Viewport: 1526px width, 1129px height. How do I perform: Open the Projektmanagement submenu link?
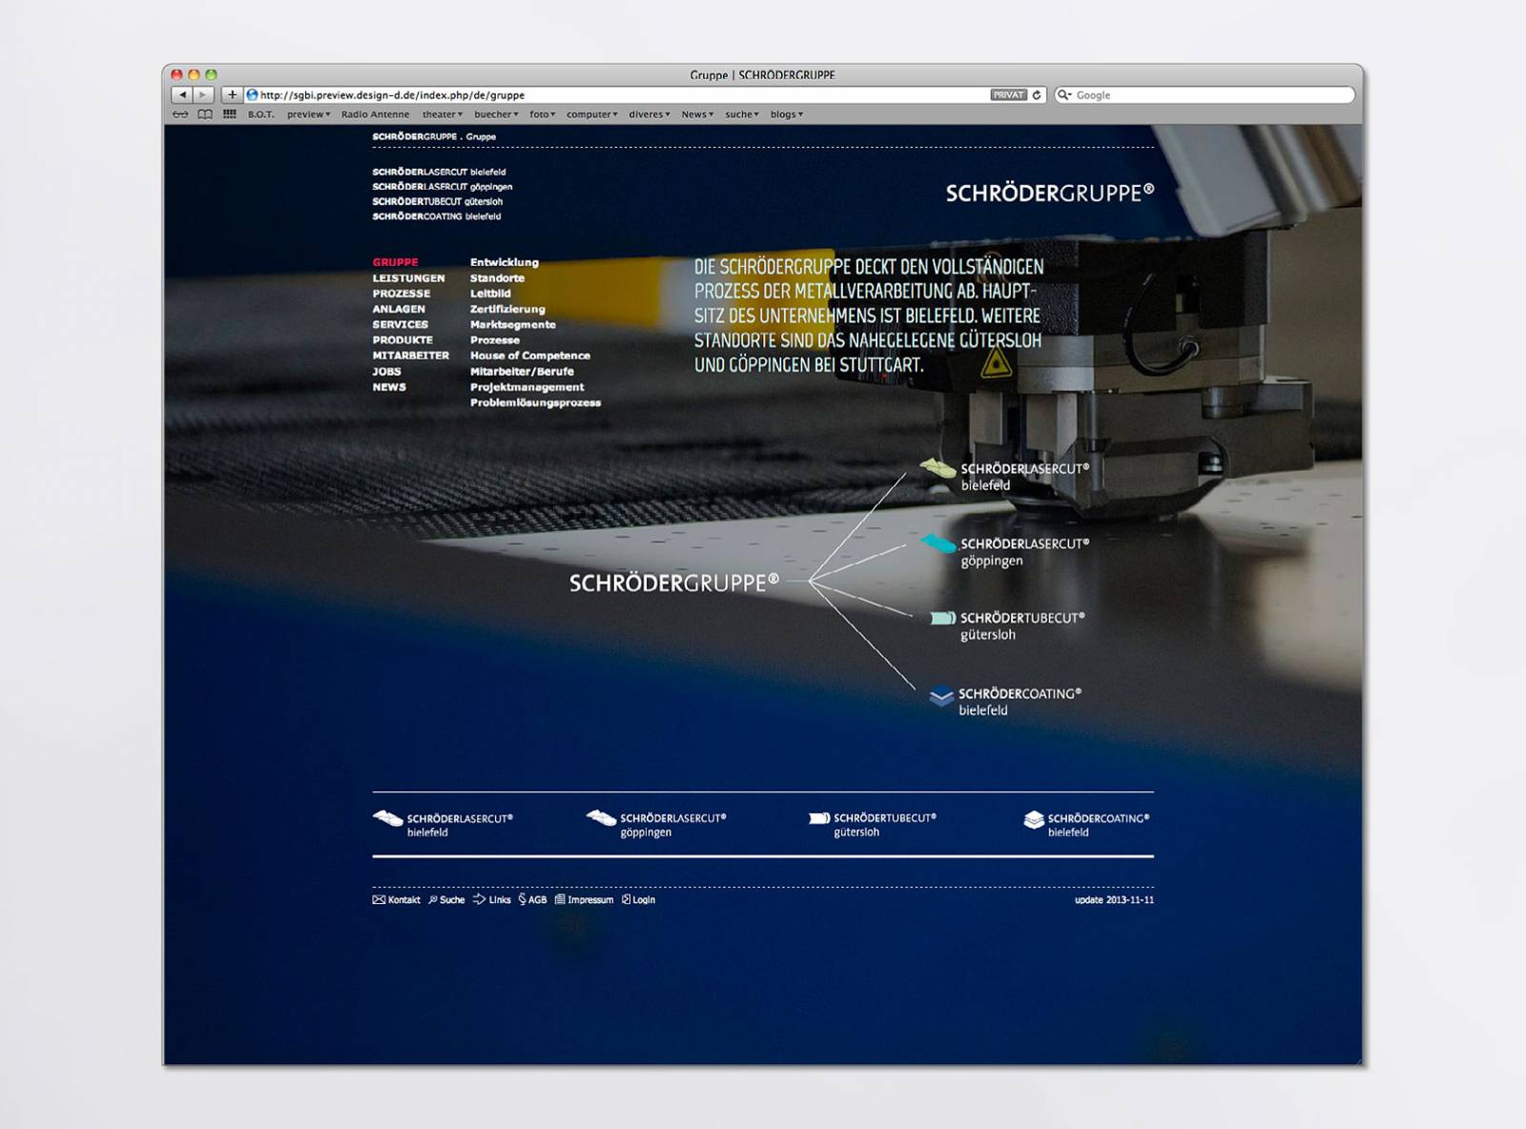click(526, 387)
